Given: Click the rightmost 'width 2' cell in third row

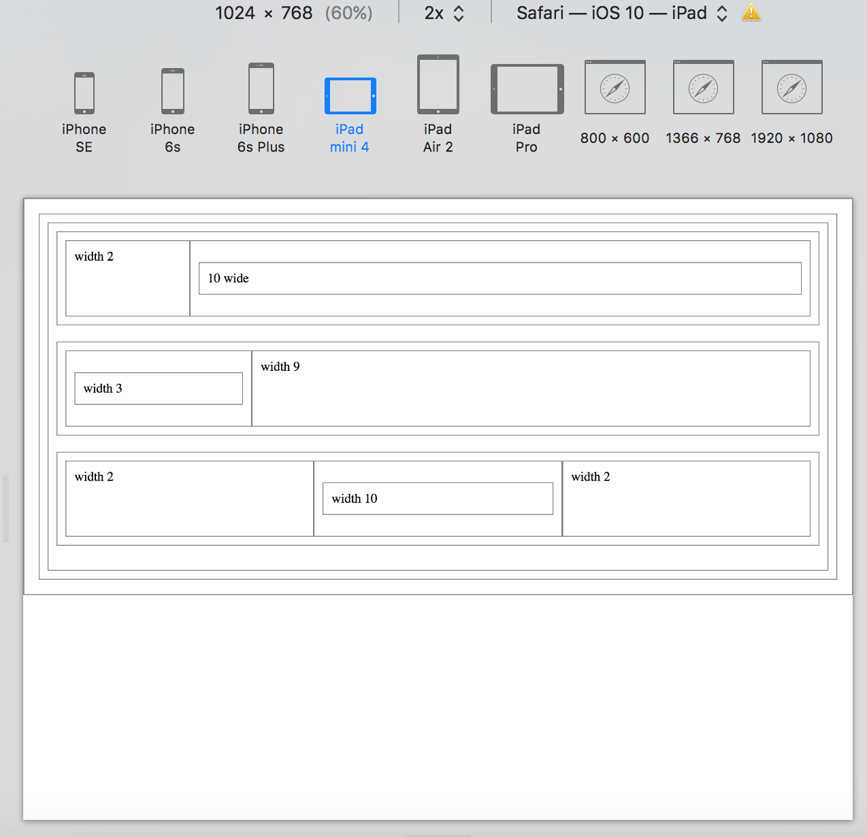Looking at the screenshot, I should (685, 499).
